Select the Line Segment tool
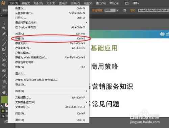Image resolution: width=169 pixels, height=128 pixels. point(4,39)
